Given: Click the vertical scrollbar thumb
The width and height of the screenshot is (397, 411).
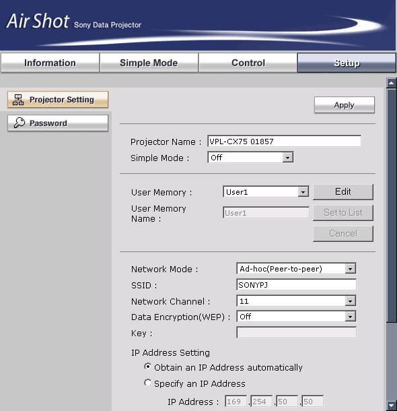Looking at the screenshot, I should (x=392, y=205).
